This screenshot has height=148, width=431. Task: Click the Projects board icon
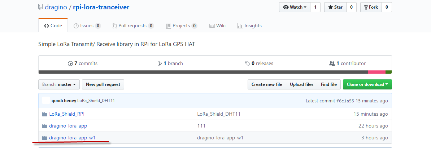coord(168,26)
